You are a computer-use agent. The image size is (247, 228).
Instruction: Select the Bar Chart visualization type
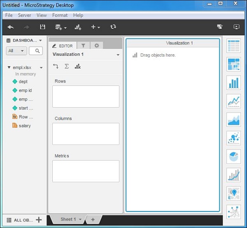[x=233, y=83]
